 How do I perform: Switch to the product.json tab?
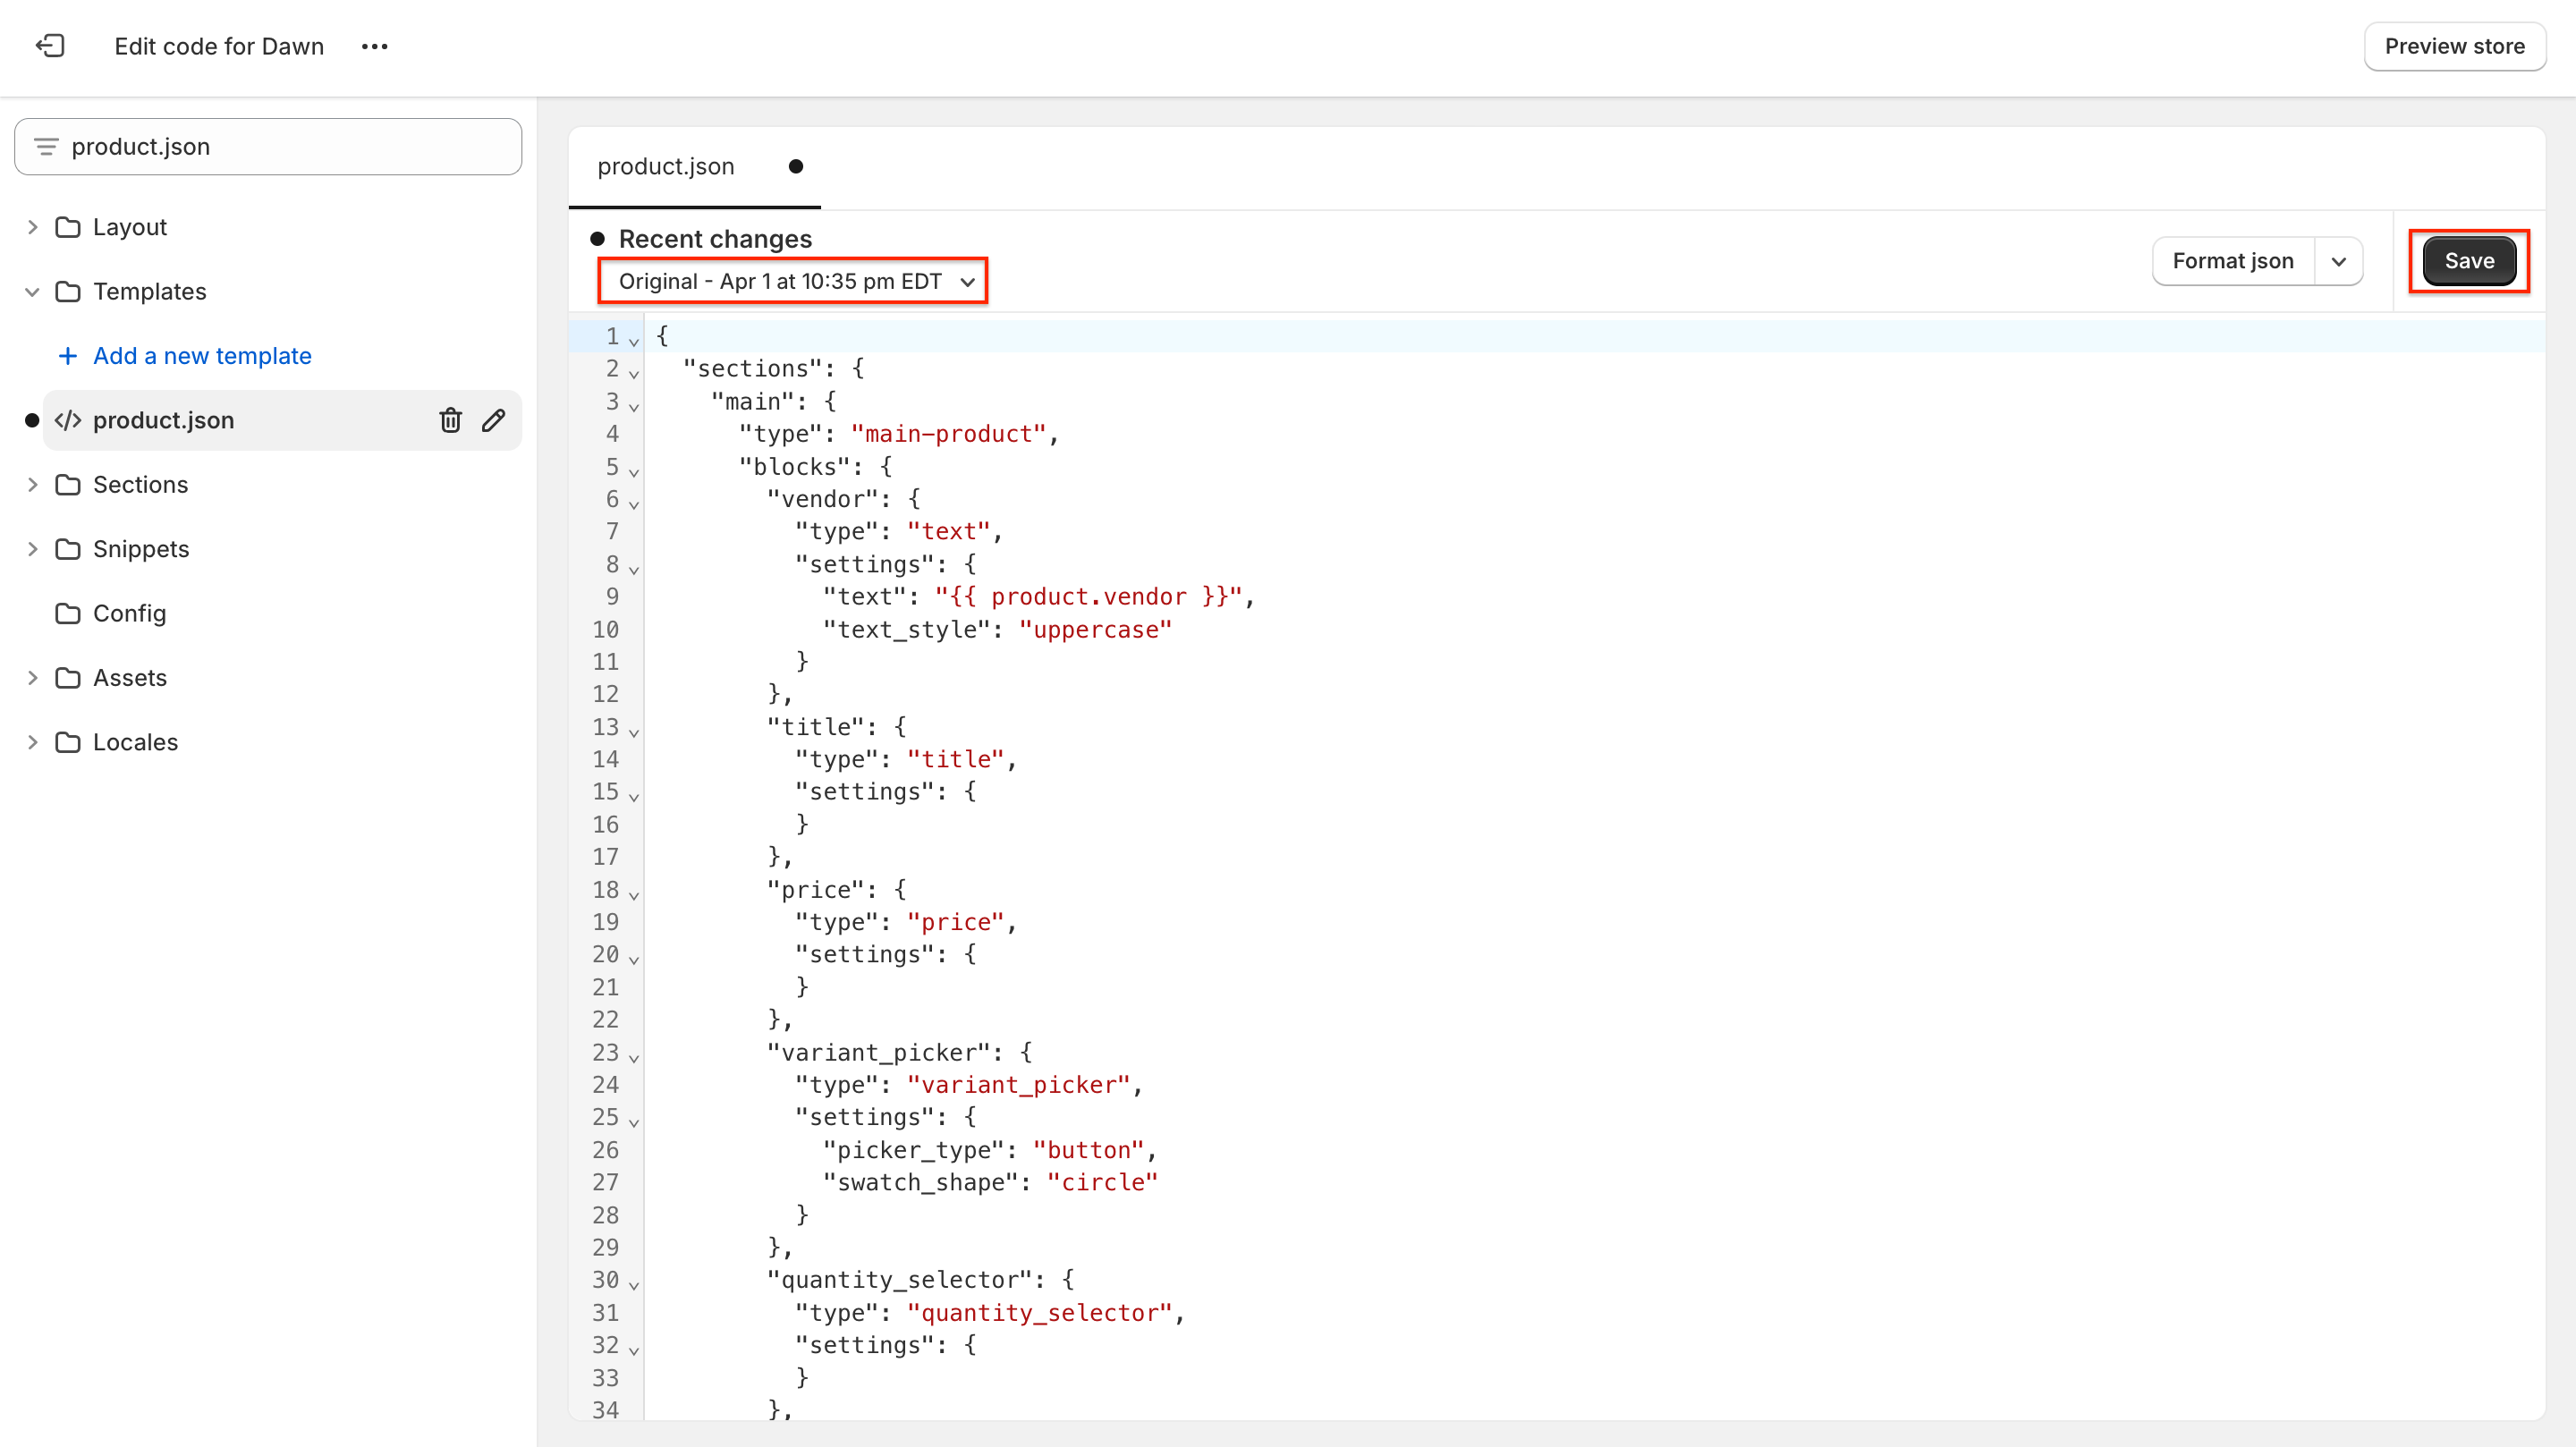665,166
